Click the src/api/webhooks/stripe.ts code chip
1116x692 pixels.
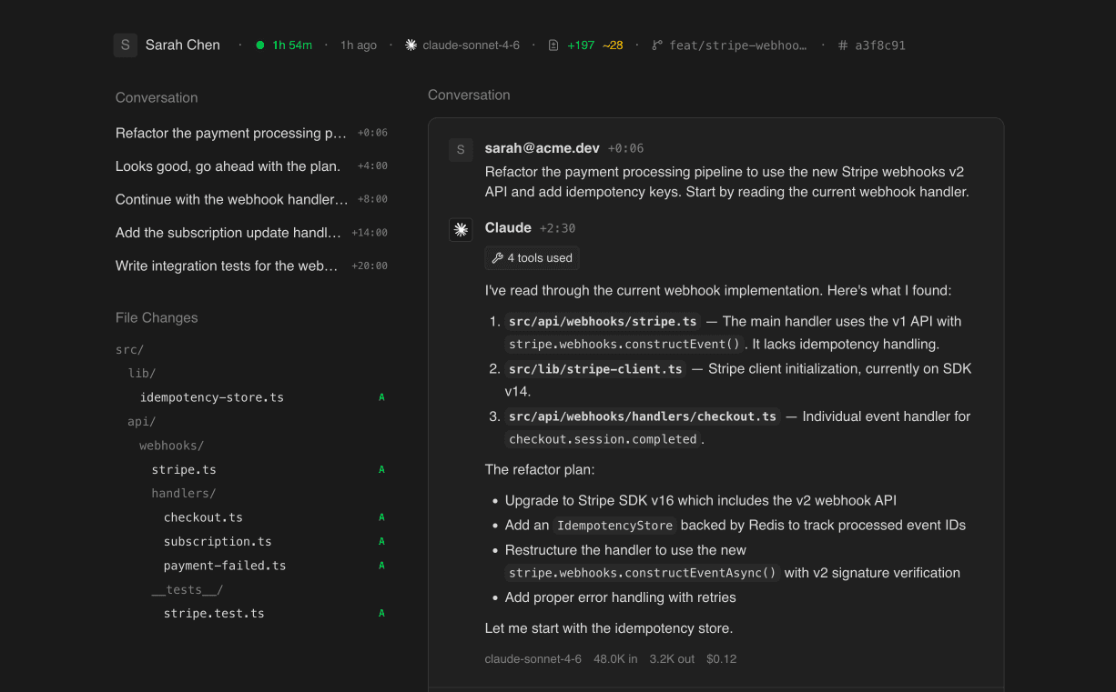[603, 321]
